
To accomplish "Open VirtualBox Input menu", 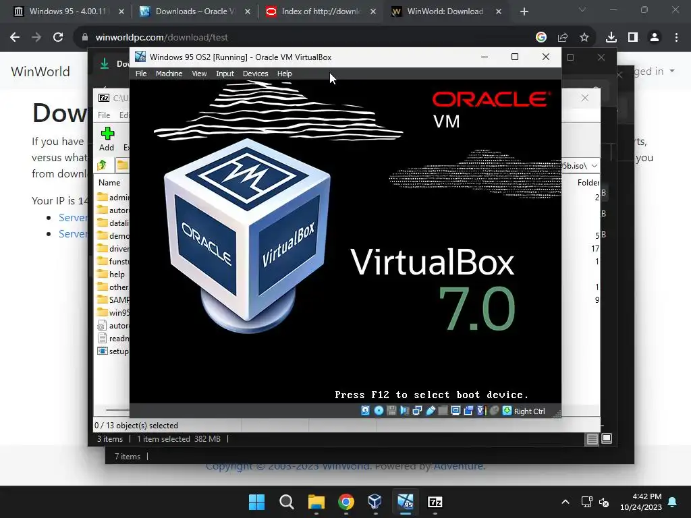I will pos(225,74).
